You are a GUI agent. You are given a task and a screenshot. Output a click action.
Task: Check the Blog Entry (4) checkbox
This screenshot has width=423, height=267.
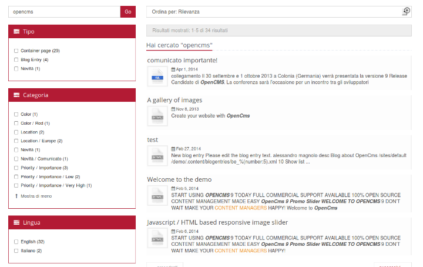point(16,59)
